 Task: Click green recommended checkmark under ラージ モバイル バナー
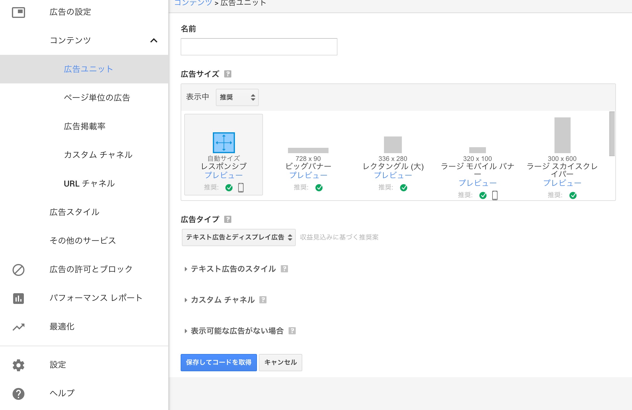point(483,195)
